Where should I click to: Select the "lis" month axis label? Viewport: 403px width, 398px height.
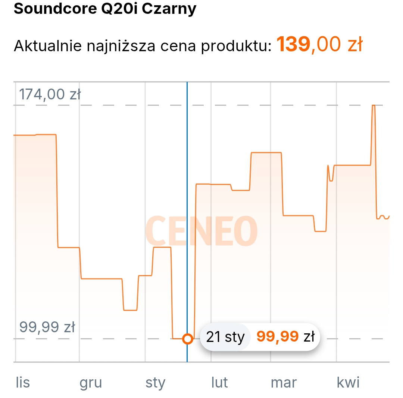23,383
